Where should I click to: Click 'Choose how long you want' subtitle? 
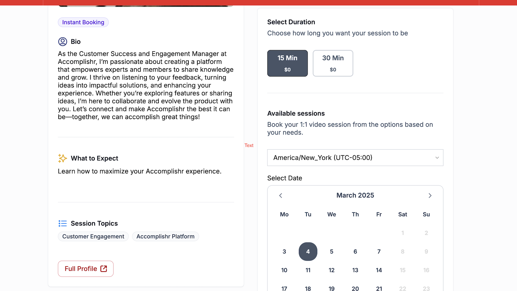click(x=337, y=33)
